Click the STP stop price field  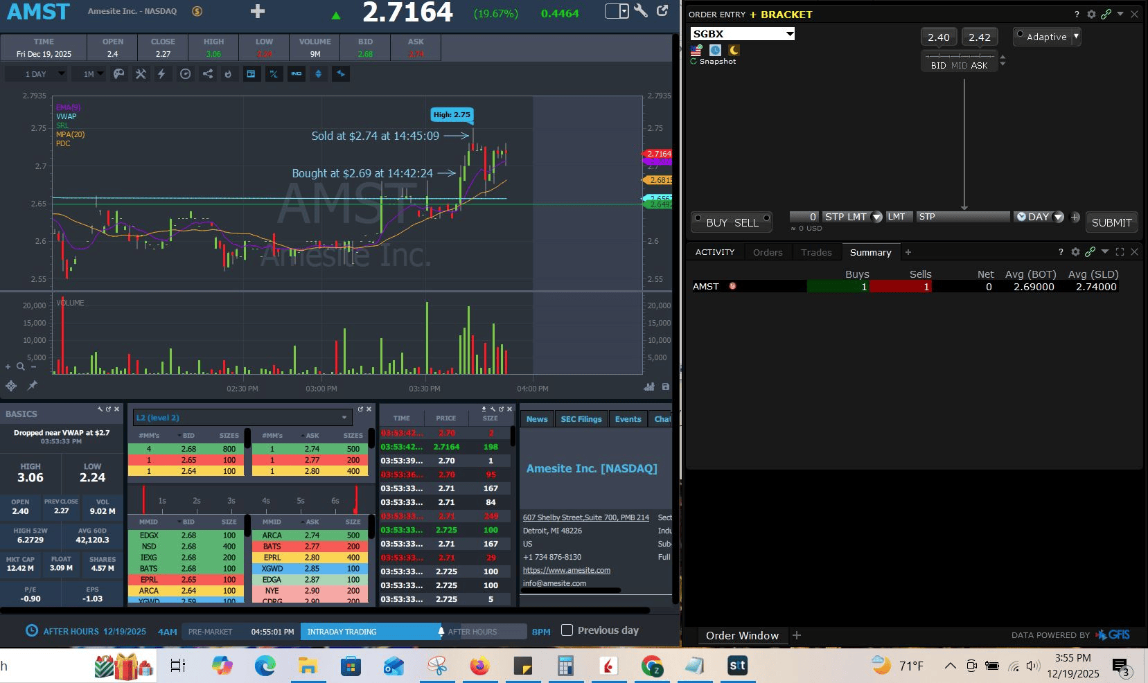point(963,217)
